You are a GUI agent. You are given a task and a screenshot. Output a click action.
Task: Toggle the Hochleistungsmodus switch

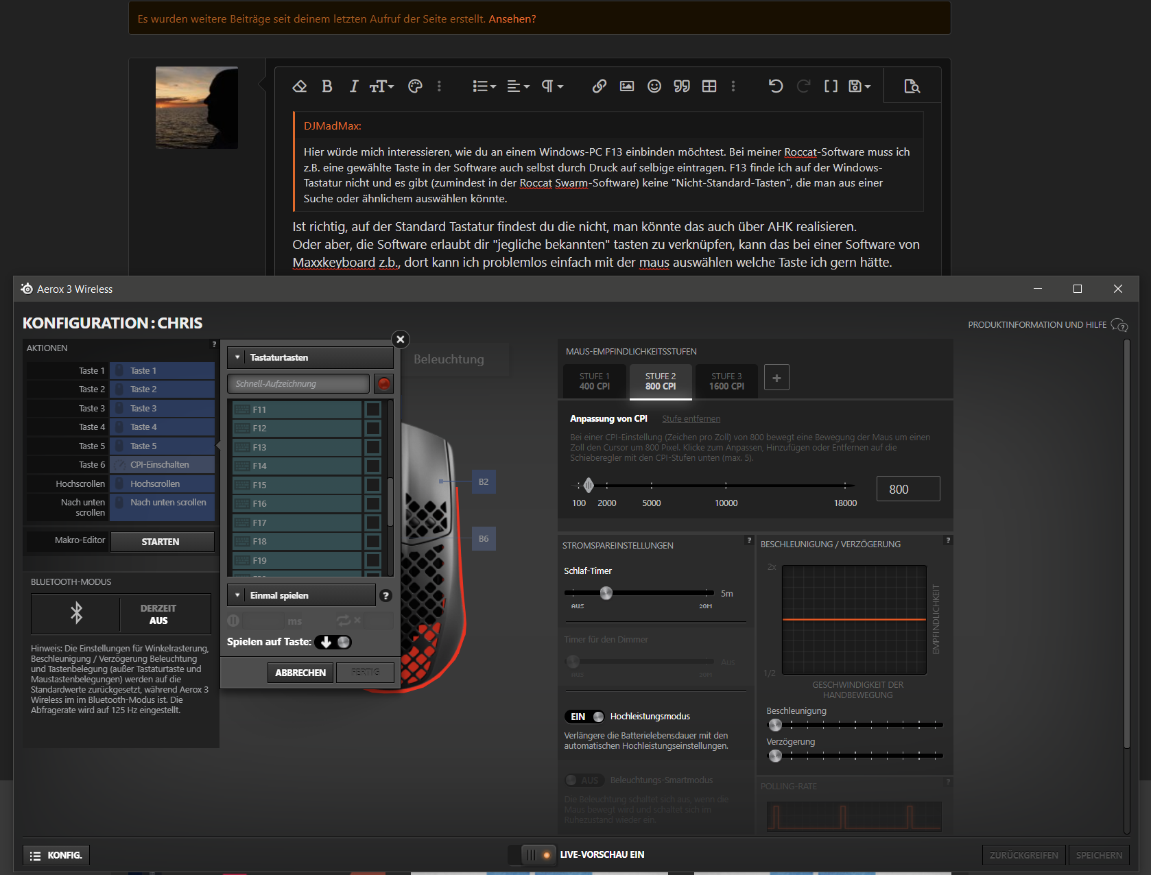(584, 717)
